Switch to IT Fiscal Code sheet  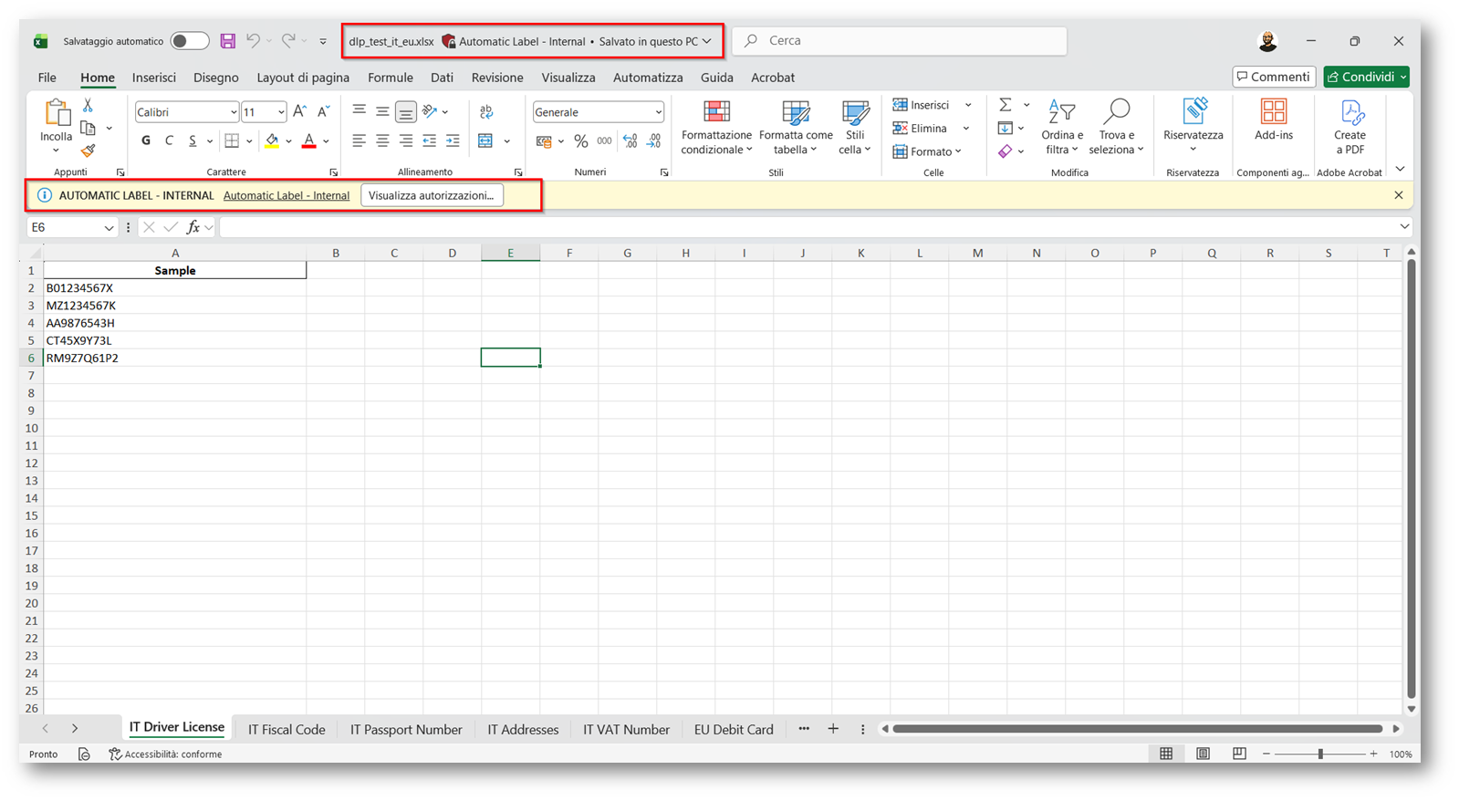coord(287,729)
